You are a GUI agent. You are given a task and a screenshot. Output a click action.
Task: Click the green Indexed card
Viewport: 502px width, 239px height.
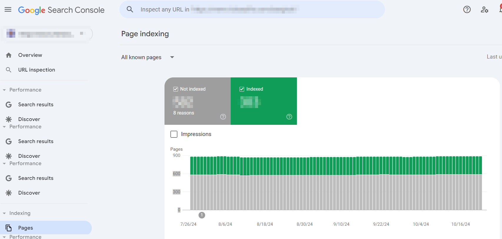tap(264, 101)
